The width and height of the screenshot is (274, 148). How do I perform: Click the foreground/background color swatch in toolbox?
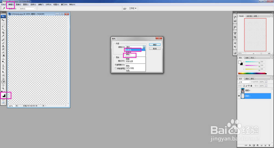tap(3, 95)
